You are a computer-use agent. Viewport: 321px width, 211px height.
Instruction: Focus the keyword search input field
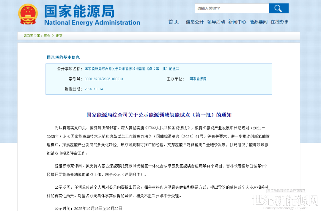point(232,8)
